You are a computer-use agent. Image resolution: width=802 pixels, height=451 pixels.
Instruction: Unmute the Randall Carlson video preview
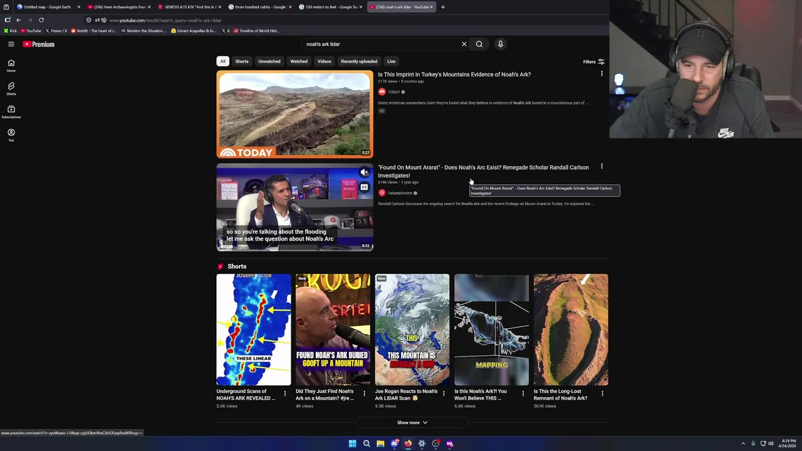[364, 172]
